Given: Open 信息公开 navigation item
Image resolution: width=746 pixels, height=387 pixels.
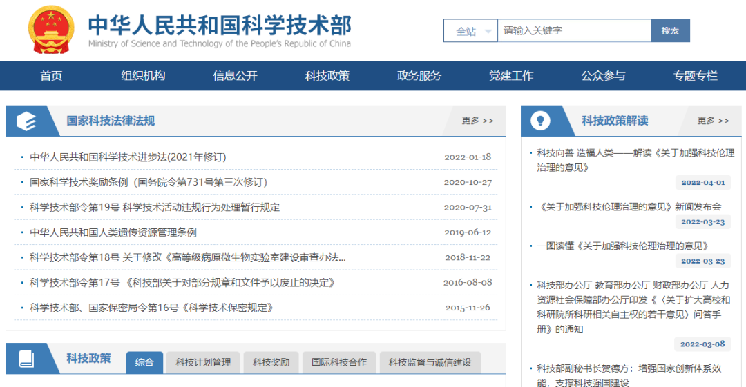Looking at the screenshot, I should click(235, 76).
